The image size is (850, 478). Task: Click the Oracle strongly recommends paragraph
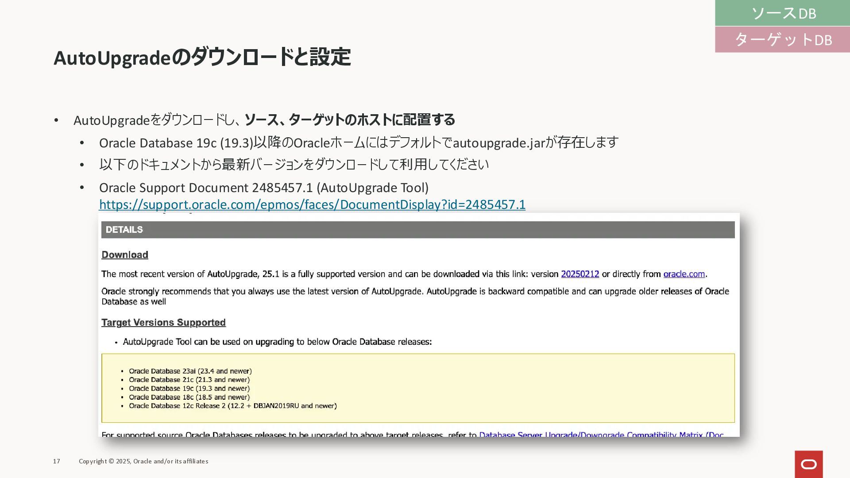click(x=415, y=297)
